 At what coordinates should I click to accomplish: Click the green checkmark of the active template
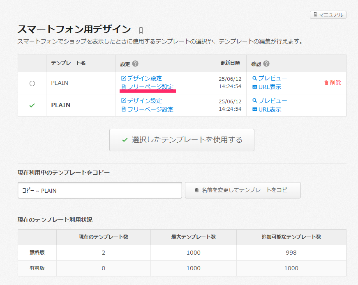click(x=32, y=105)
